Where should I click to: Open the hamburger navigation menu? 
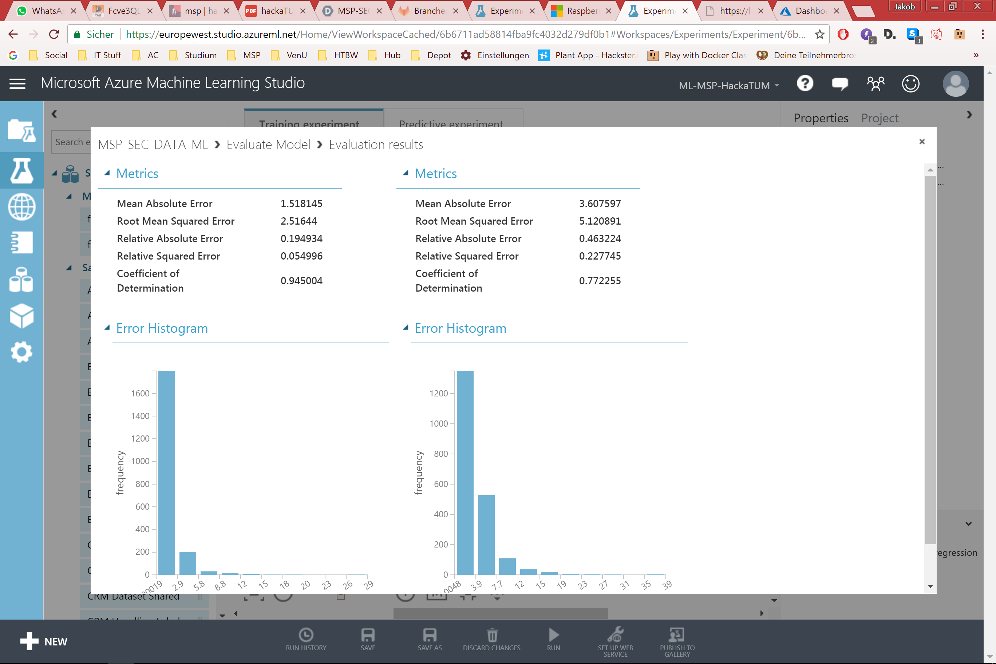point(17,83)
